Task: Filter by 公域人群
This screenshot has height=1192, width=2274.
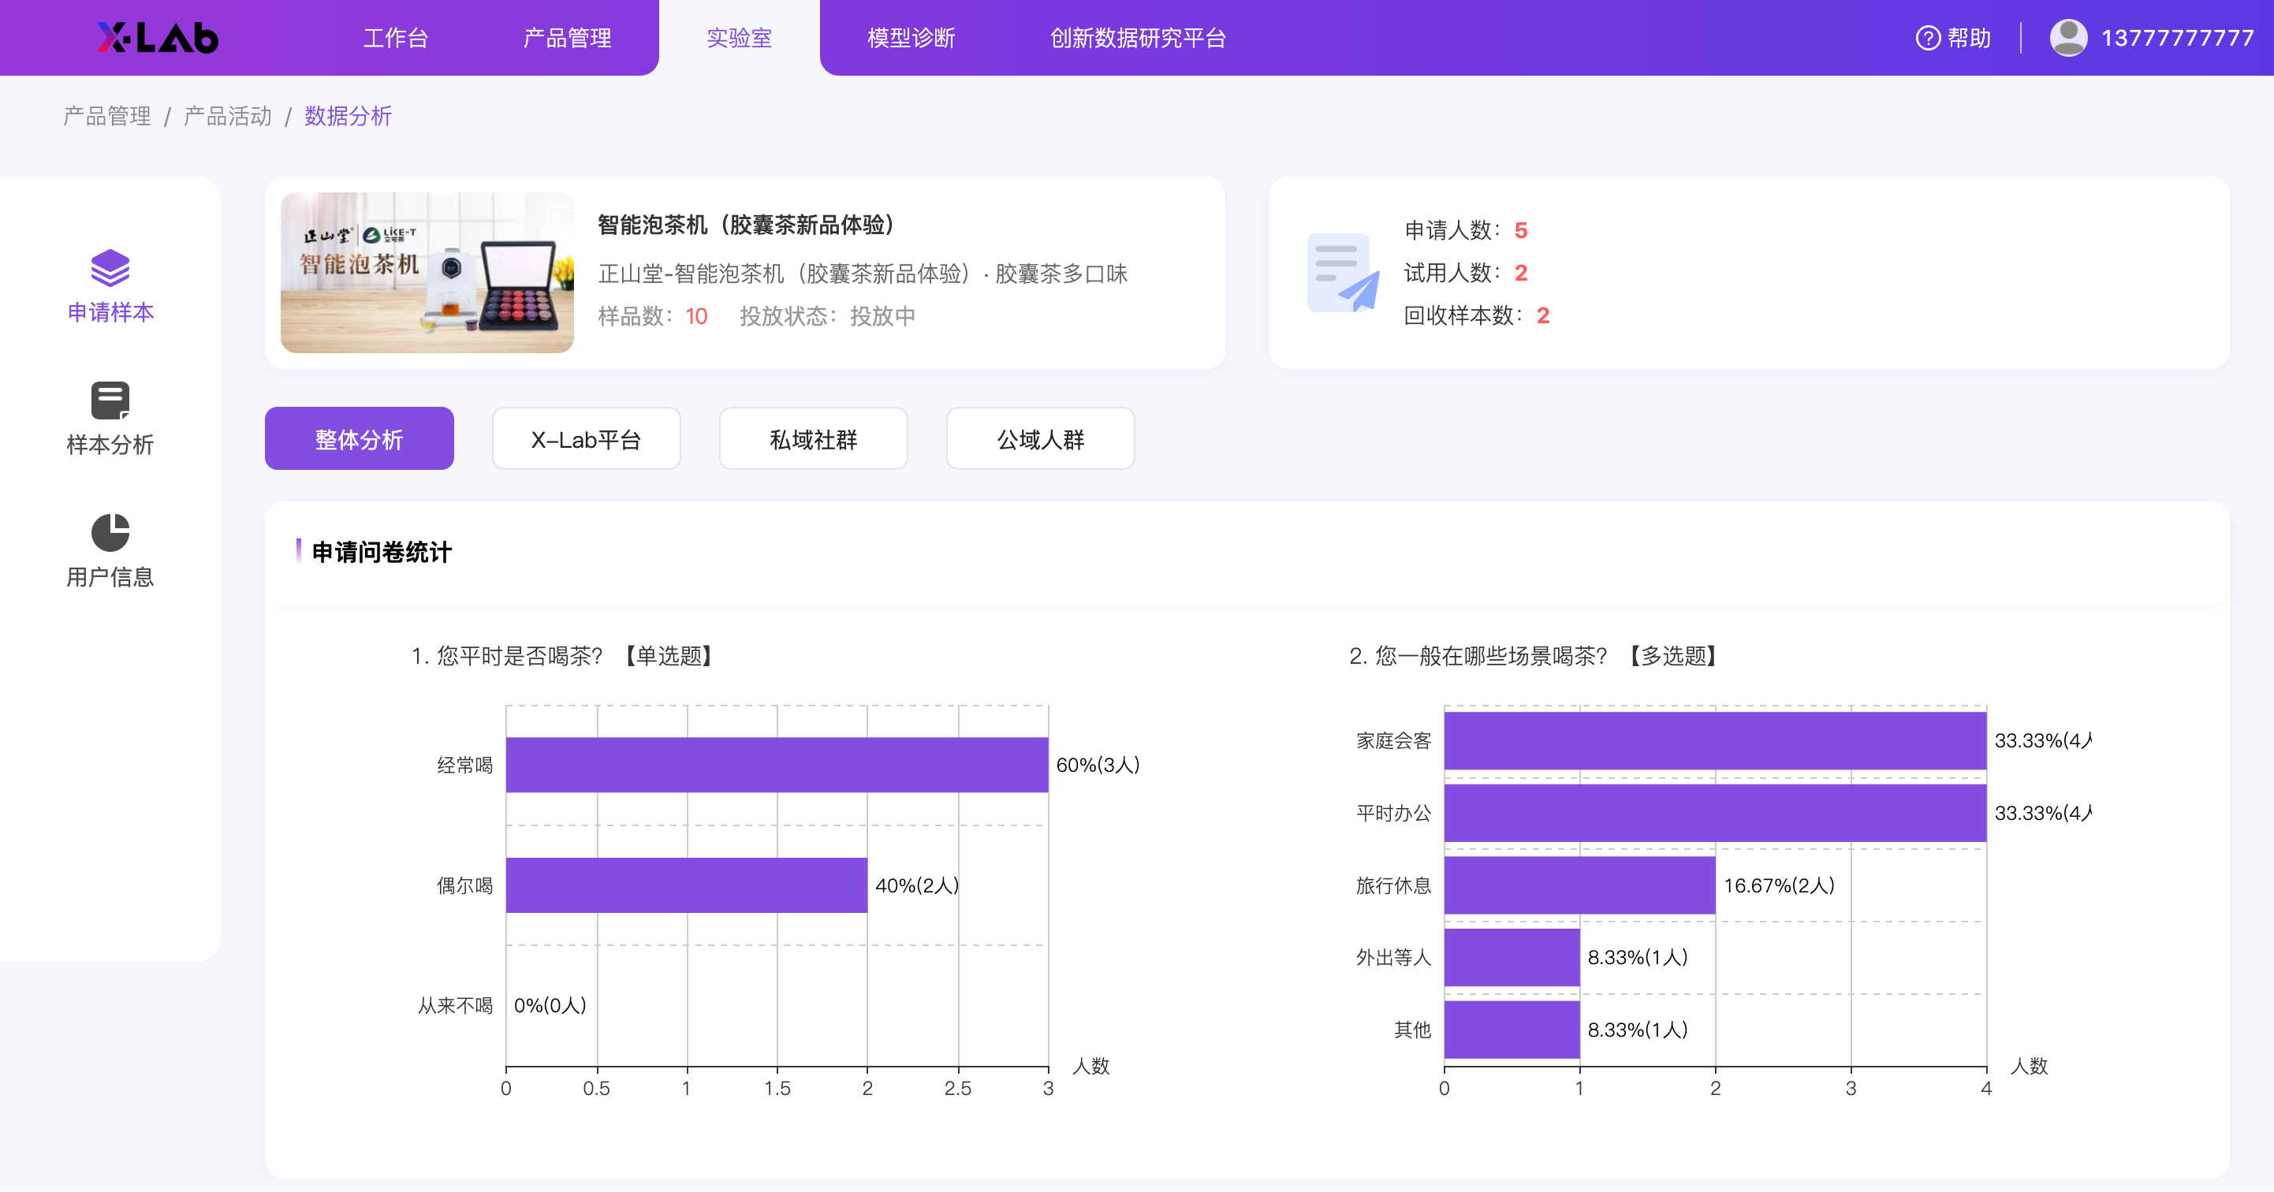Action: point(1040,438)
